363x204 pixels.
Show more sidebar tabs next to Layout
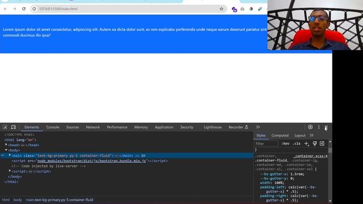pyautogui.click(x=311, y=135)
